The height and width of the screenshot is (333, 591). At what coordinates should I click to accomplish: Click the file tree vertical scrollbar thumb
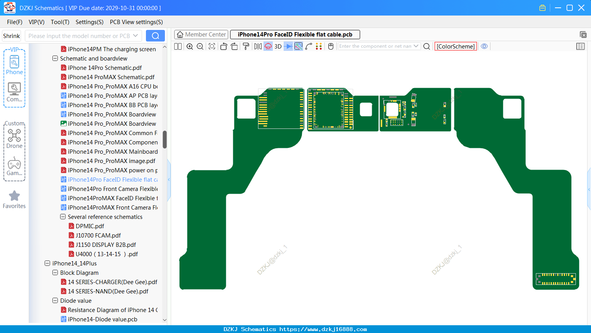165,139
